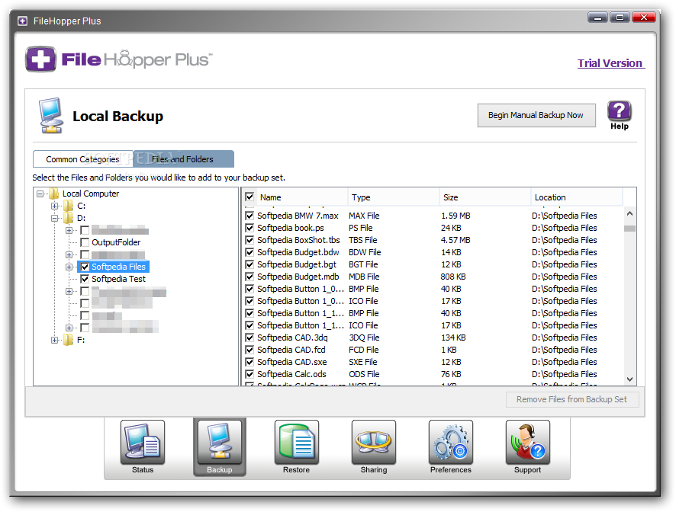Viewport: 676px width, 512px height.
Task: Click the ODS File type cell
Action: point(364,374)
